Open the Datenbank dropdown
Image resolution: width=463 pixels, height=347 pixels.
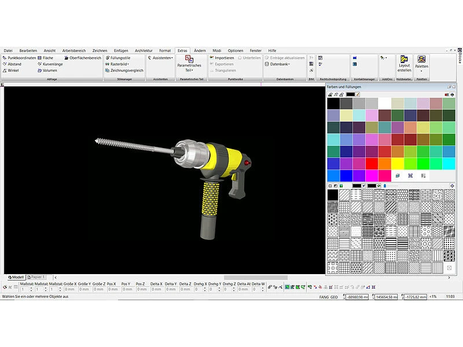(280, 64)
